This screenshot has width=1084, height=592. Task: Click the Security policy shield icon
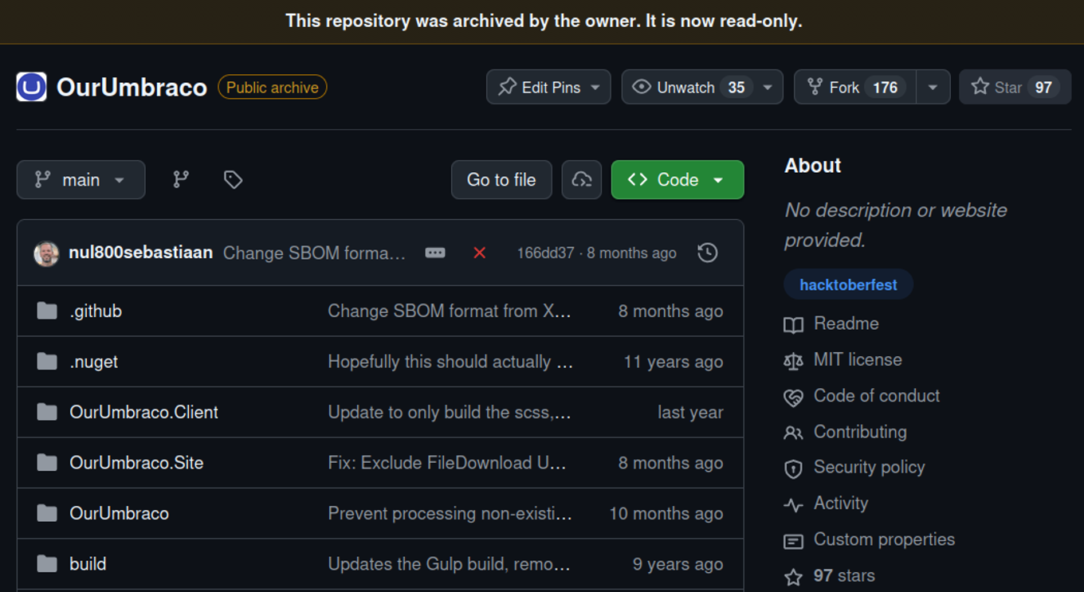(793, 469)
